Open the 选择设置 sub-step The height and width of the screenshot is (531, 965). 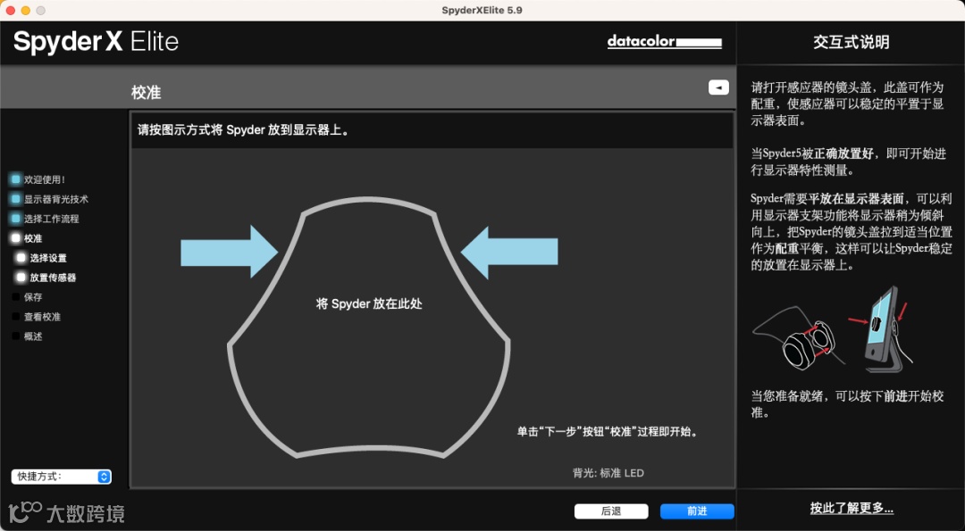42,258
